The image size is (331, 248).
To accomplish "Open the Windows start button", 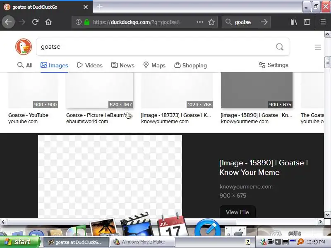I will tap(20, 242).
